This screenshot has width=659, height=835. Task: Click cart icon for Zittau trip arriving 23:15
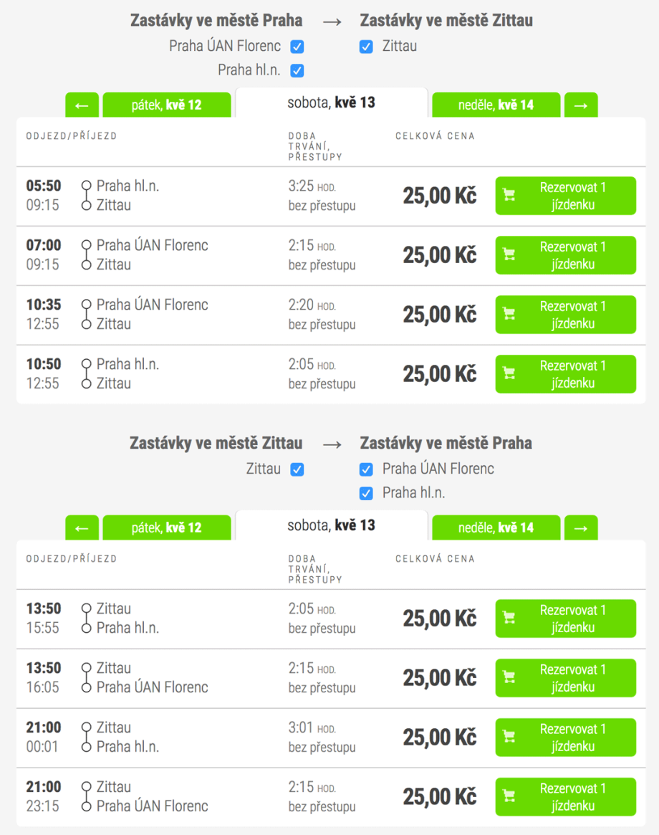(509, 797)
